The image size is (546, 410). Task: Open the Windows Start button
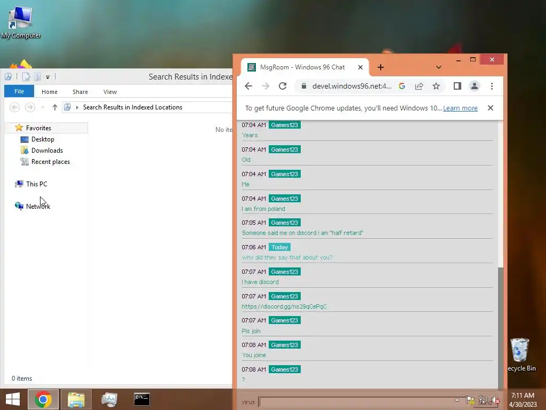(x=13, y=399)
